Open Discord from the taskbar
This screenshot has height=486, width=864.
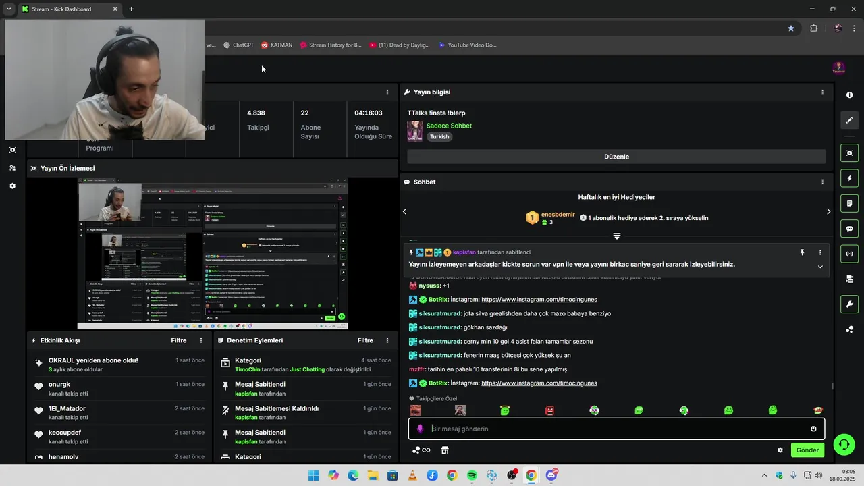pyautogui.click(x=551, y=475)
